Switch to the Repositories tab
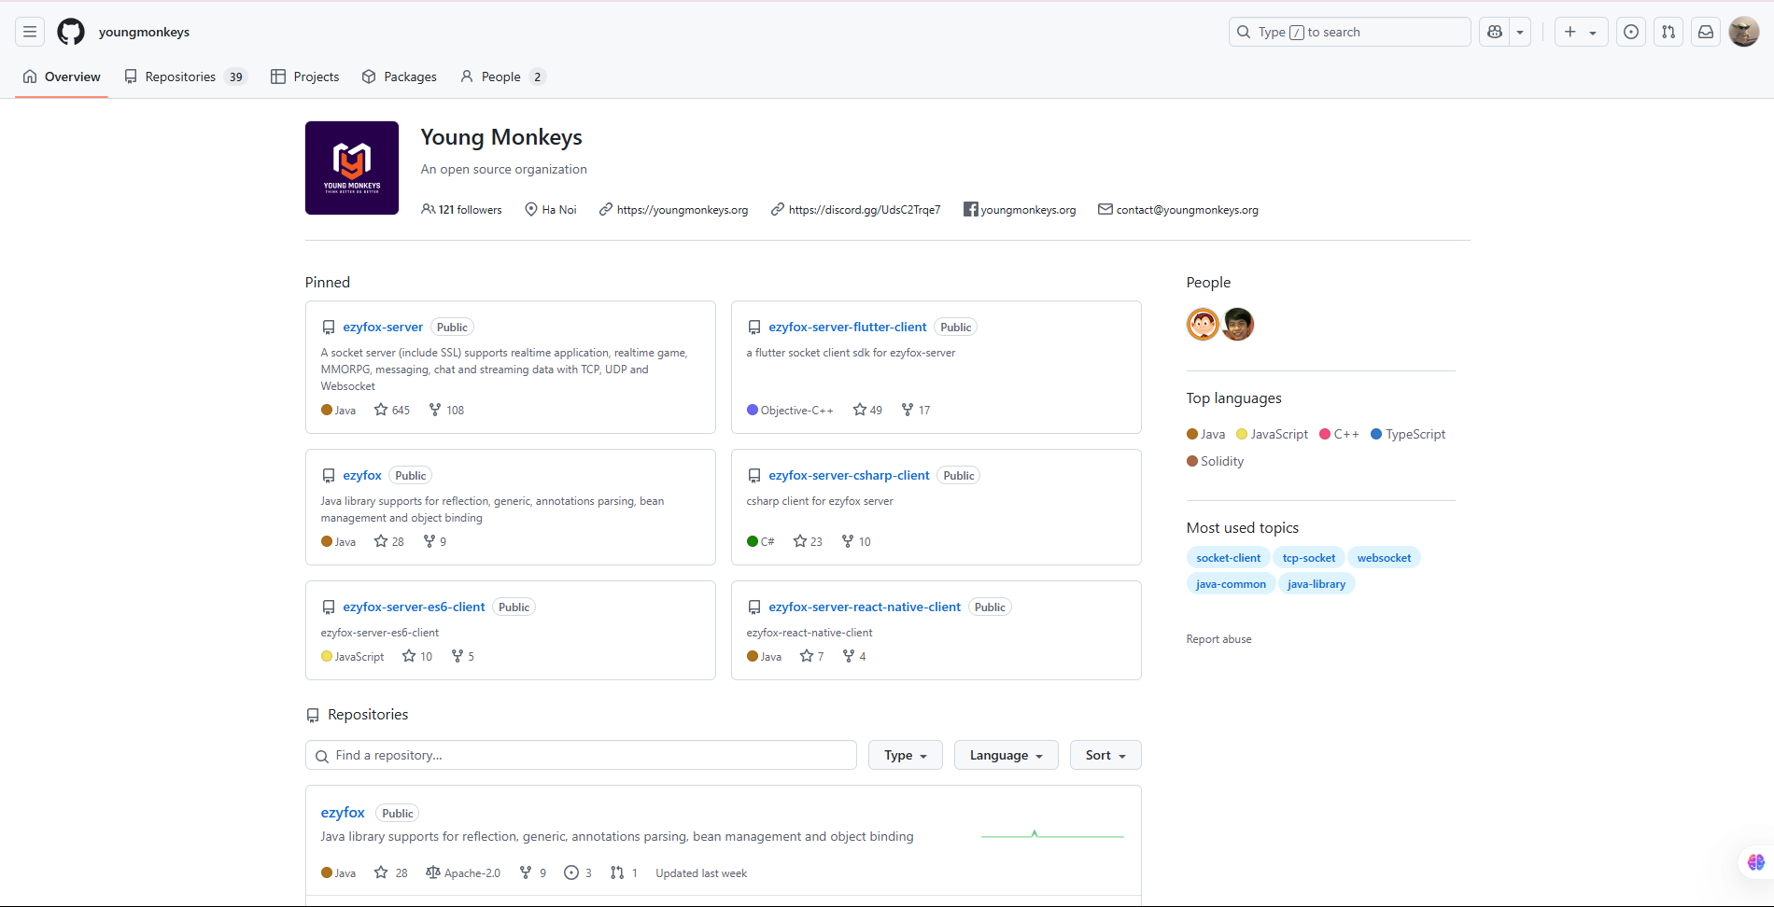Viewport: 1774px width, 907px height. tap(181, 77)
